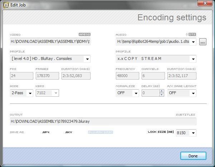The height and width of the screenshot is (167, 215).
Task: Decrease the Delay value with down arrow
Action: coord(162,95)
